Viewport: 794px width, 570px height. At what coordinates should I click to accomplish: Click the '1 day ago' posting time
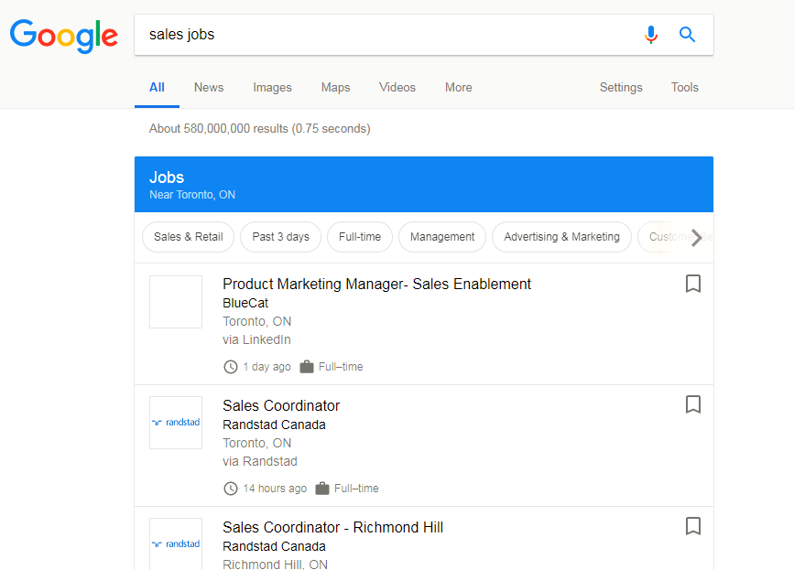click(266, 367)
